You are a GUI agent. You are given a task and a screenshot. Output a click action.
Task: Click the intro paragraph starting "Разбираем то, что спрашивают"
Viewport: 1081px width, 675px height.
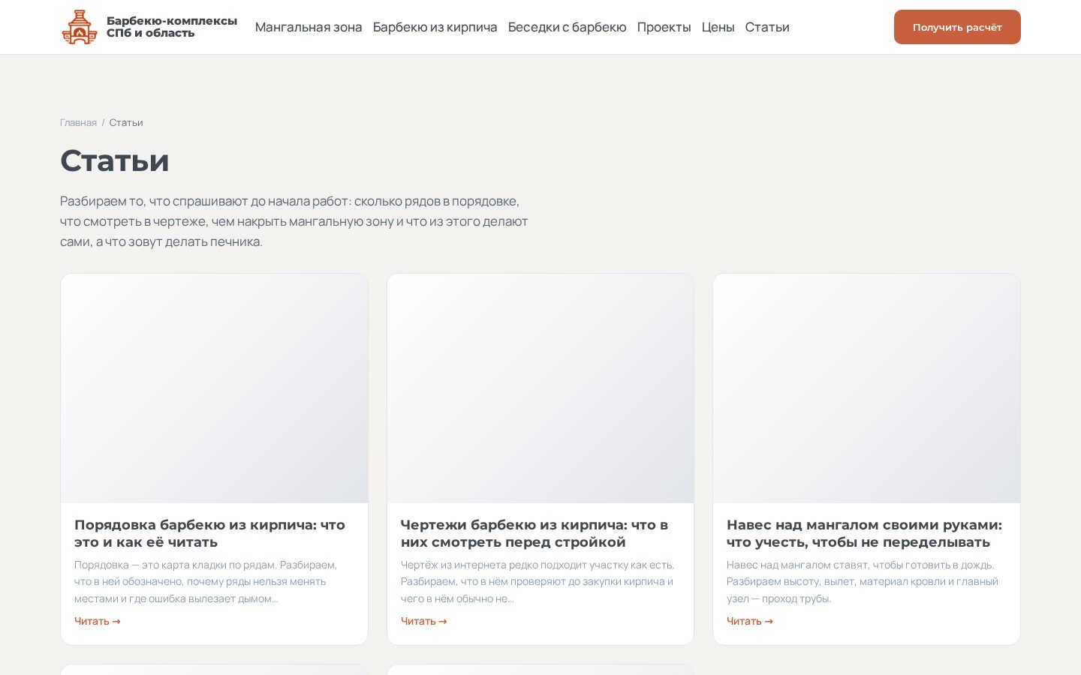click(294, 221)
